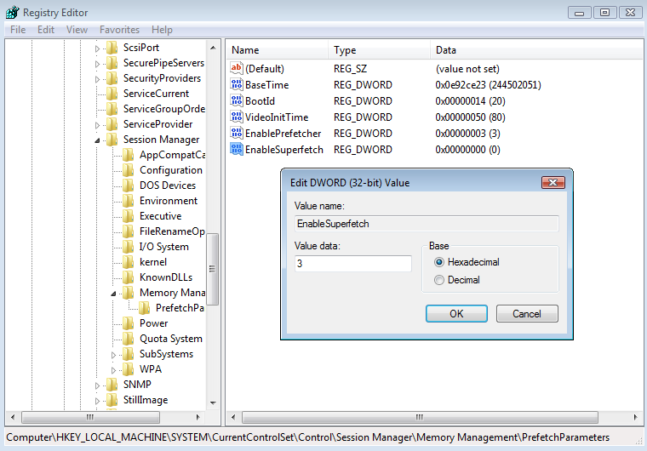This screenshot has width=647, height=451.
Task: Click the values pane scroll right arrow
Action: point(636,417)
